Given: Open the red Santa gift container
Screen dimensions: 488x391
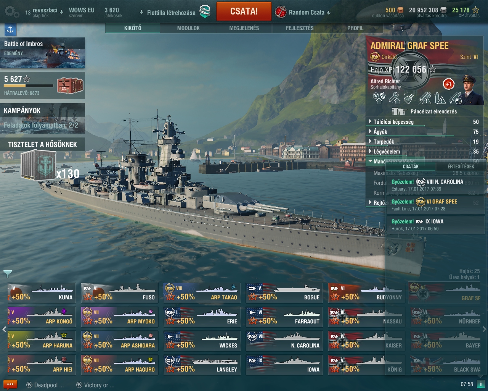Looking at the screenshot, I should point(70,86).
